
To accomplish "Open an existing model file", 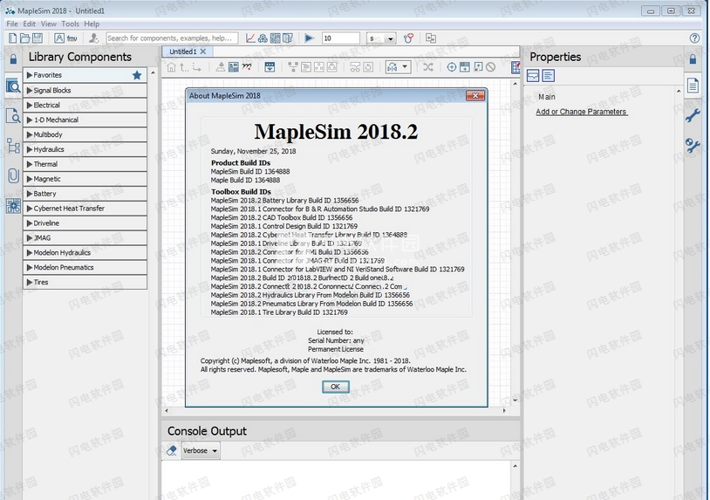I will click(25, 38).
